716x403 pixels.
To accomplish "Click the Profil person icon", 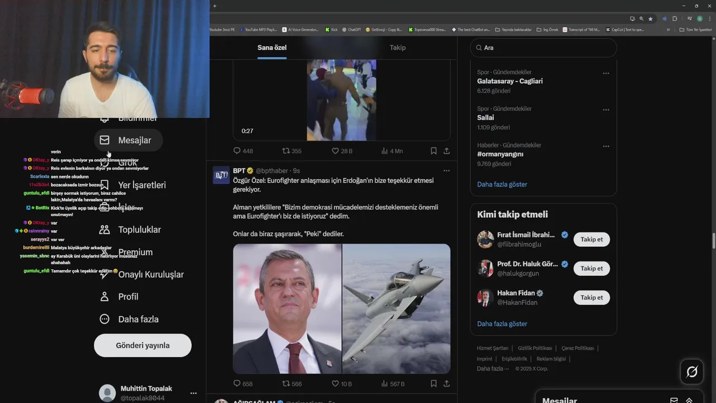I will click(105, 297).
